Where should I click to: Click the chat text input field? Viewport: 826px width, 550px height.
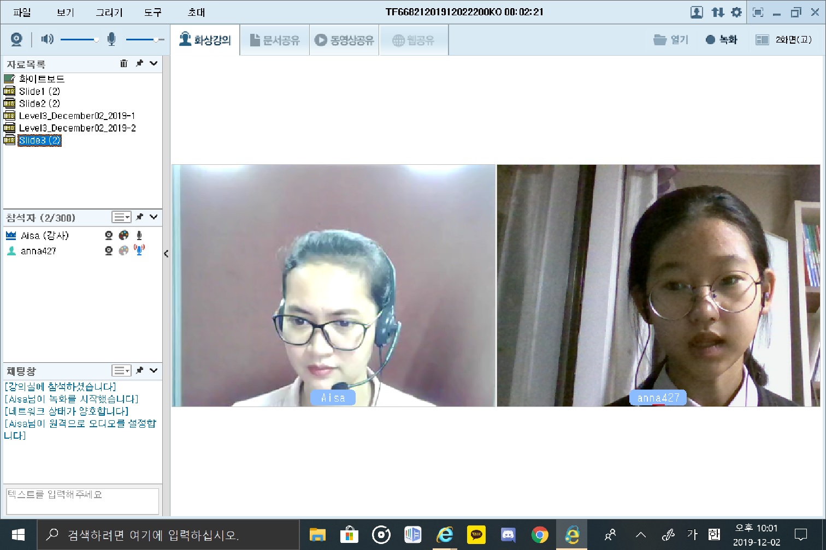pos(82,500)
